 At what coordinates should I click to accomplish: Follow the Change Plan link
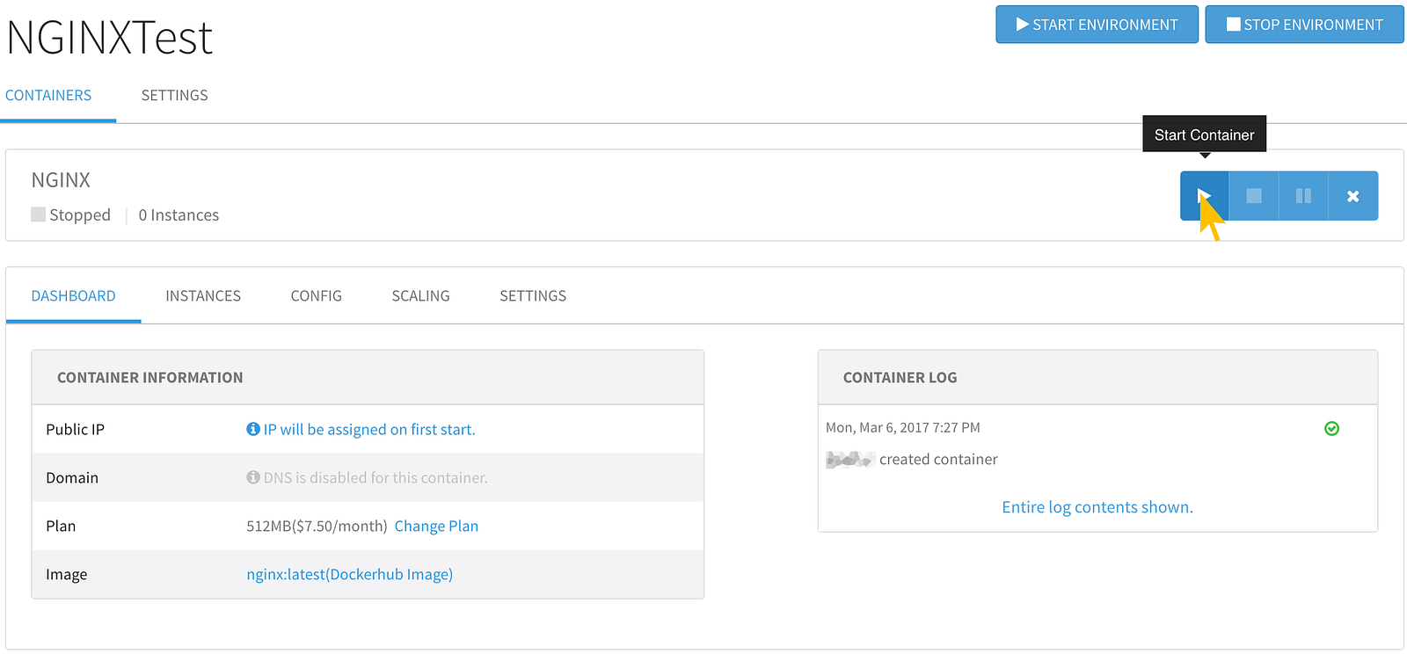436,526
